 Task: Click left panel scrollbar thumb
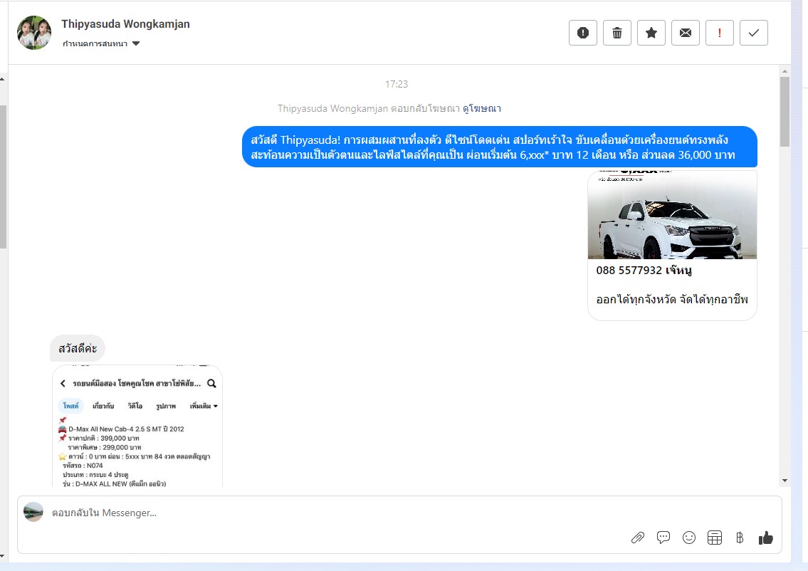coord(3,177)
